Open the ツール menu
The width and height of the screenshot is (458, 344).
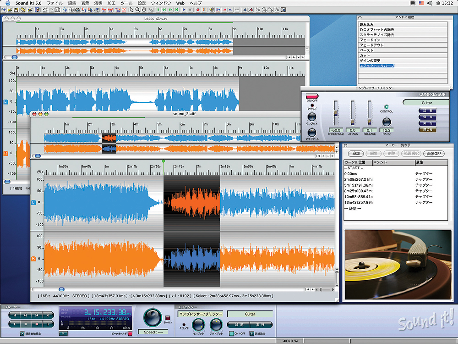click(x=126, y=3)
